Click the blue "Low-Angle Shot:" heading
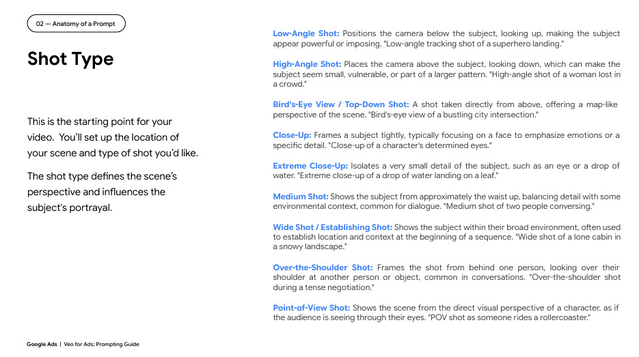Image resolution: width=639 pixels, height=357 pixels. [305, 33]
